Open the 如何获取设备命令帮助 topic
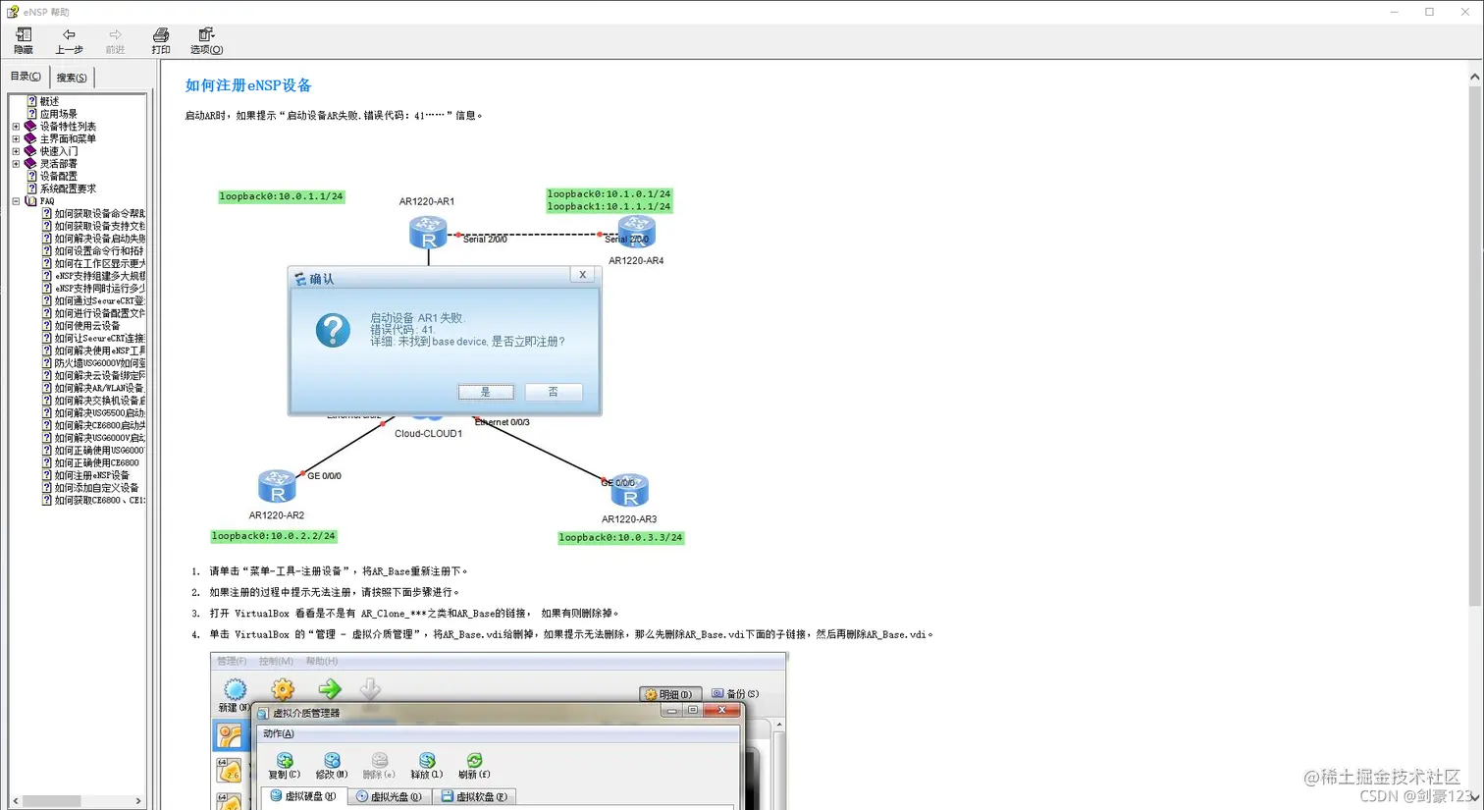1484x810 pixels. 99,214
